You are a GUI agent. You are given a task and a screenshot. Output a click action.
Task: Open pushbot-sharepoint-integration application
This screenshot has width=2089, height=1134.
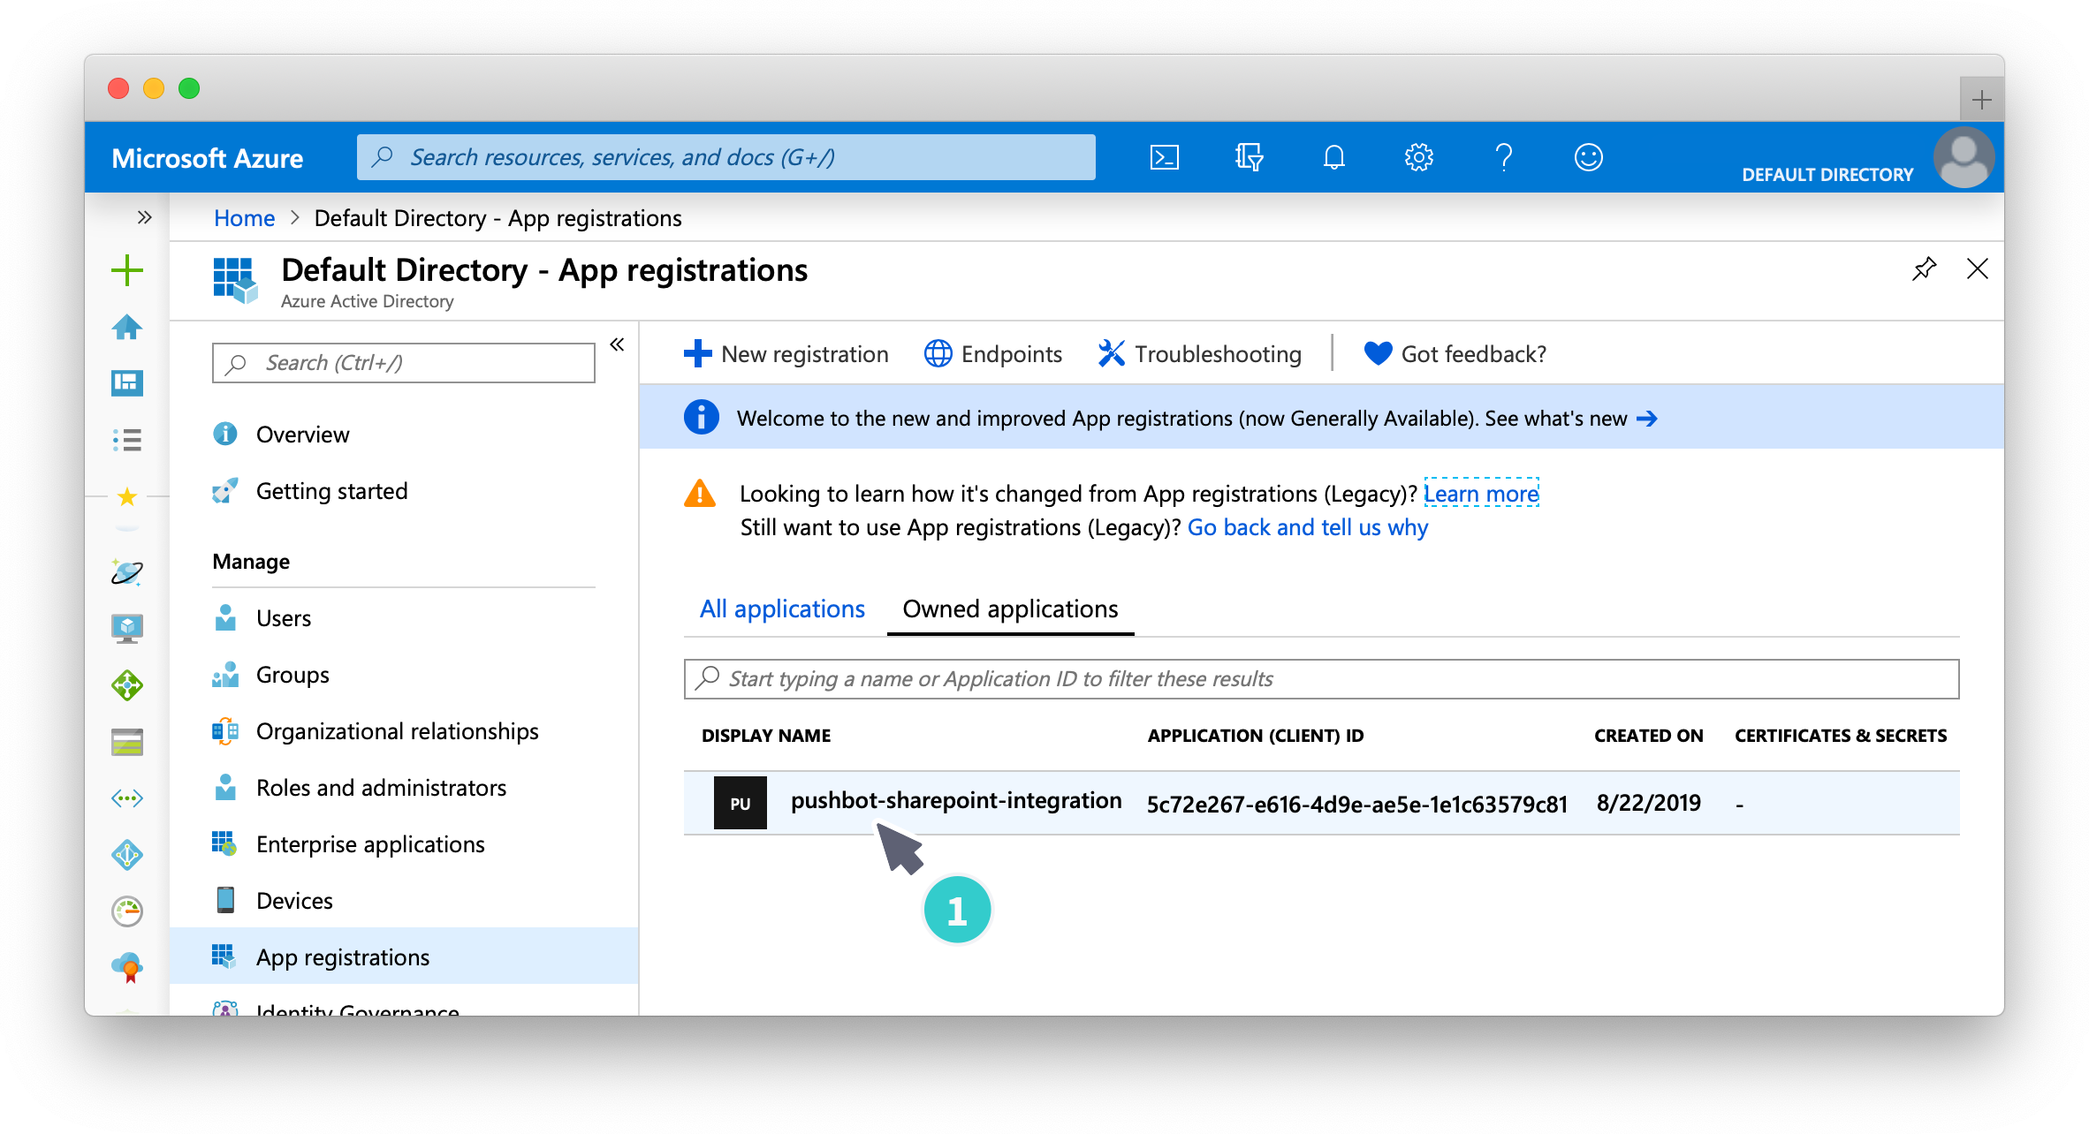tap(955, 801)
